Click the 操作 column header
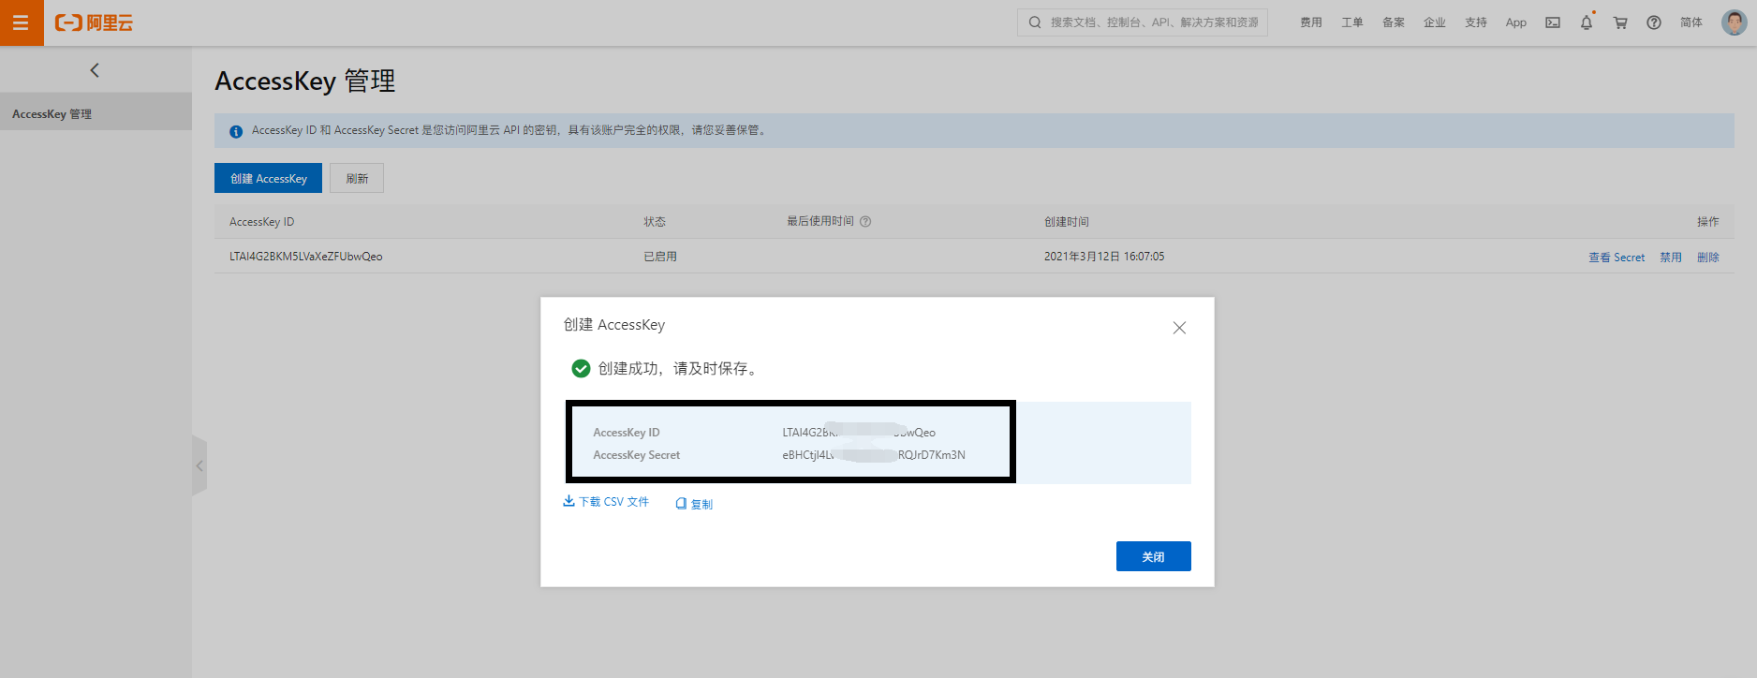This screenshot has width=1757, height=678. click(1708, 222)
